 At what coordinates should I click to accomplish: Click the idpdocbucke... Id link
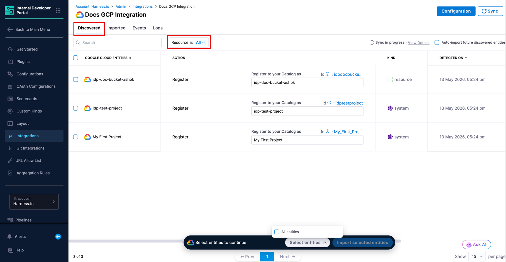[348, 74]
